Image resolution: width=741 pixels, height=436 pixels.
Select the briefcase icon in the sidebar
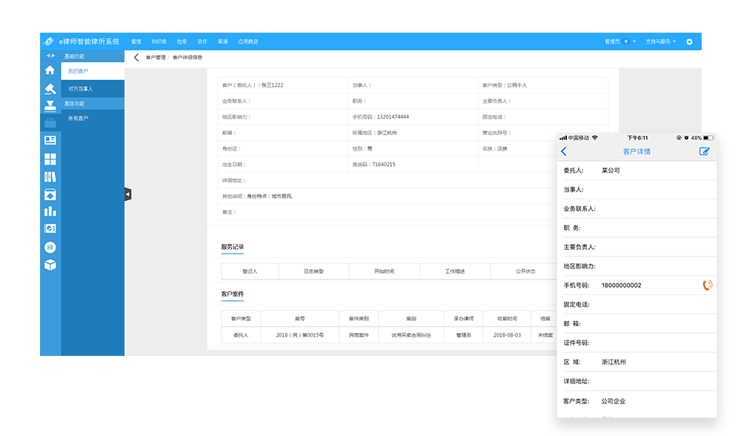[x=50, y=123]
